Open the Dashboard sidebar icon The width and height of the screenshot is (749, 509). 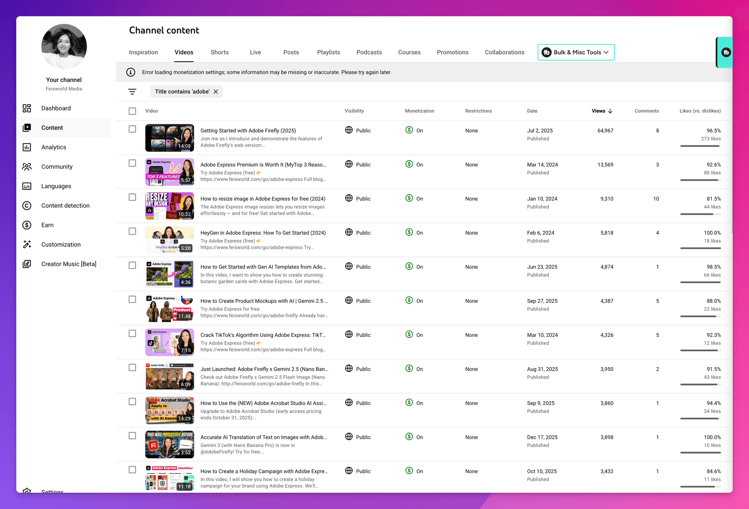27,108
